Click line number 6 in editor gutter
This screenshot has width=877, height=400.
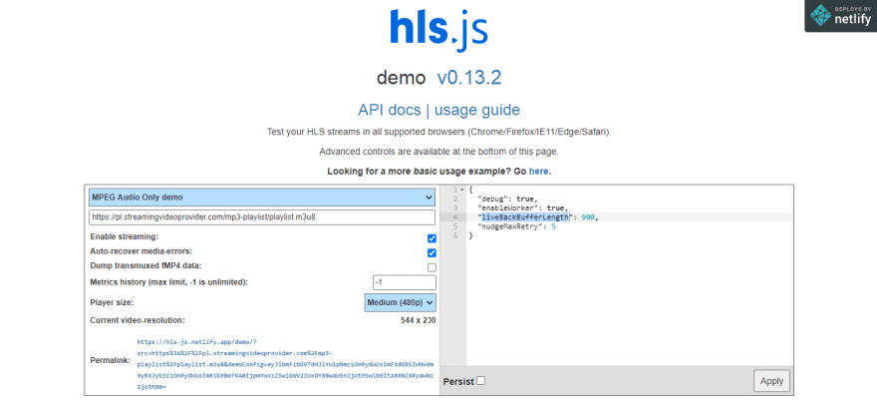click(x=455, y=235)
